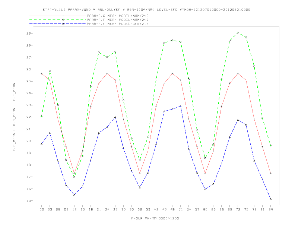
Task: Click y-axis tick label 29
Action: click(x=29, y=34)
